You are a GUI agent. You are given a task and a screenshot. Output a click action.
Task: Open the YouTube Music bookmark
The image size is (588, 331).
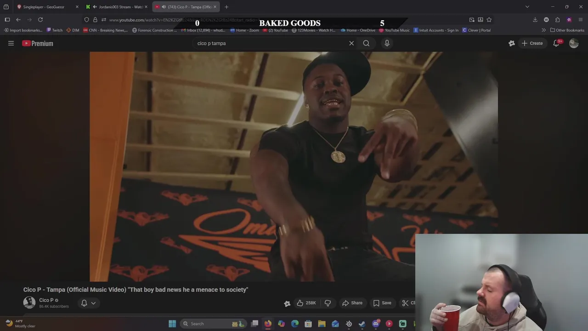point(394,30)
